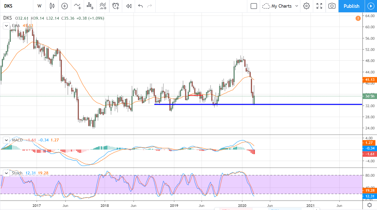Undo the last chart action
Screen dimensions: 377x210
click(140, 6)
